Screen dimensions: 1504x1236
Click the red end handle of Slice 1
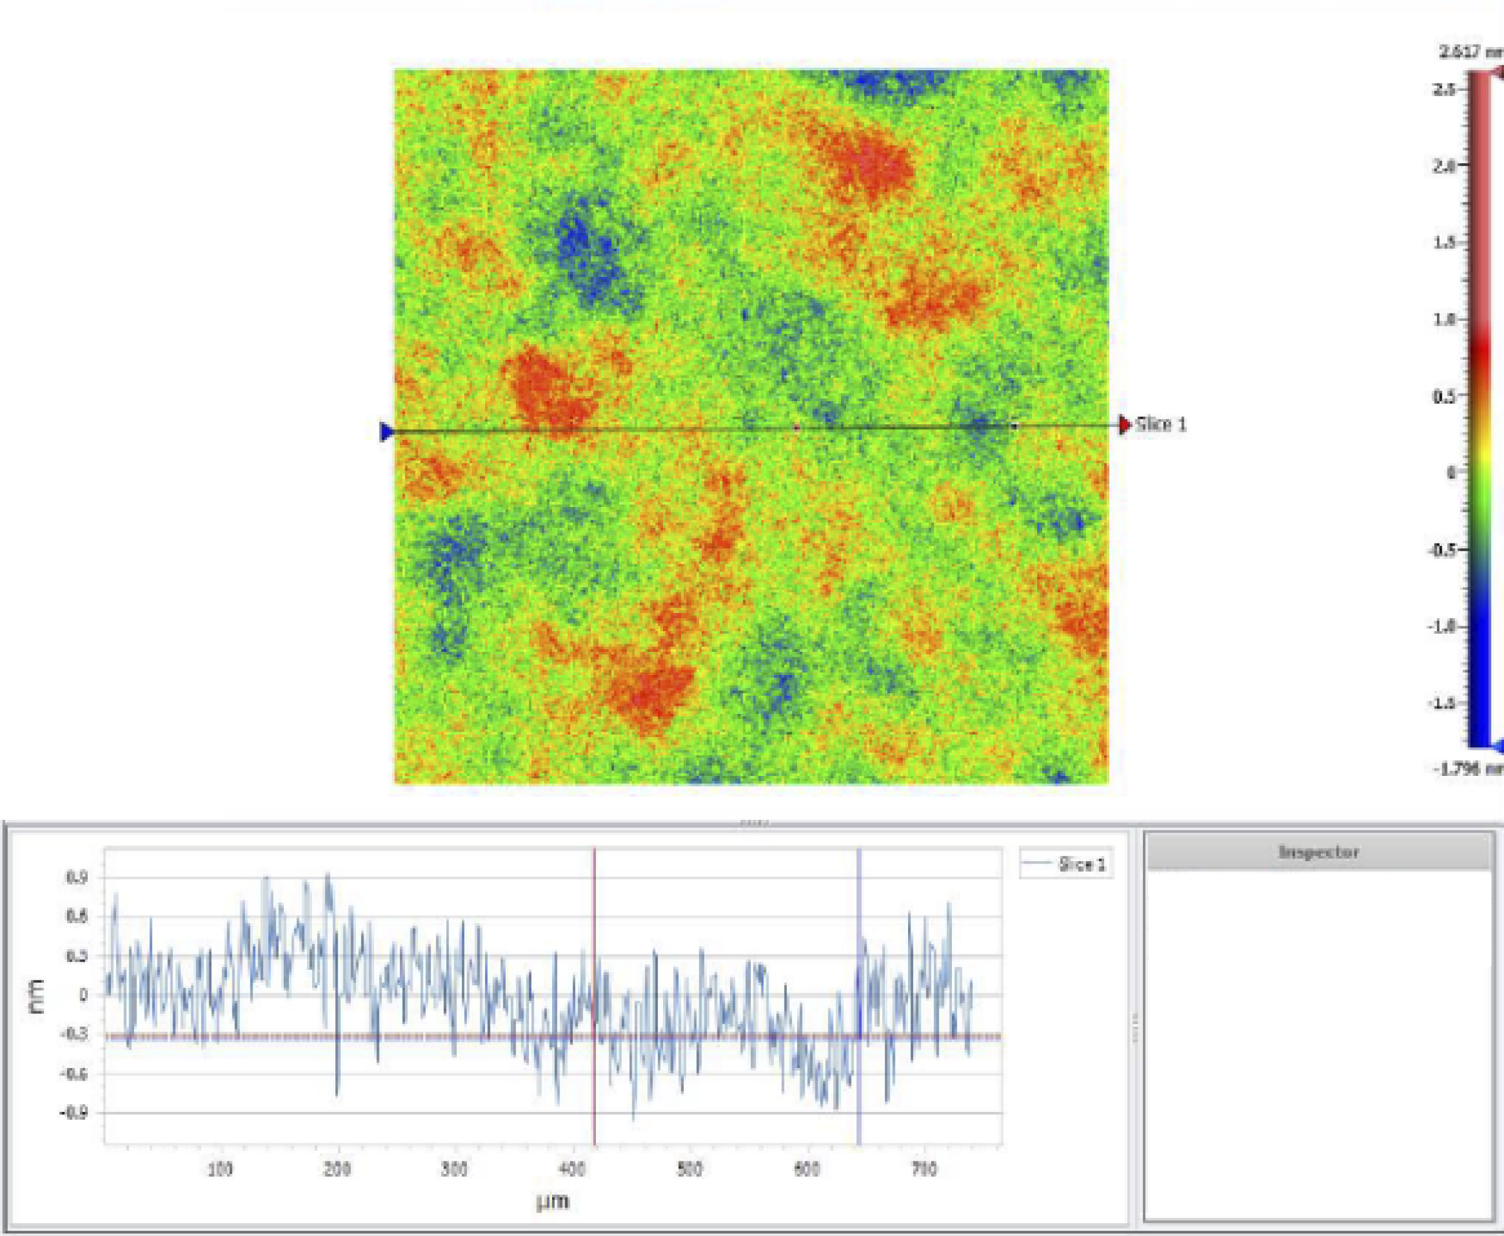tap(1125, 425)
